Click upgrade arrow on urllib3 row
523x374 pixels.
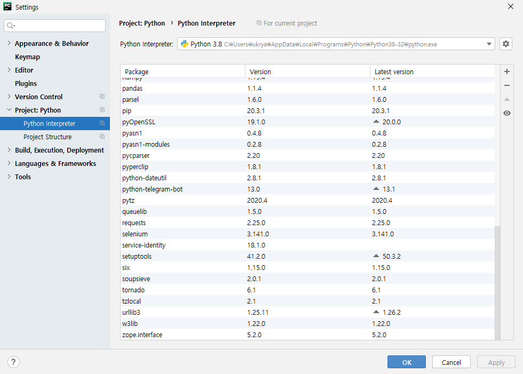click(376, 312)
